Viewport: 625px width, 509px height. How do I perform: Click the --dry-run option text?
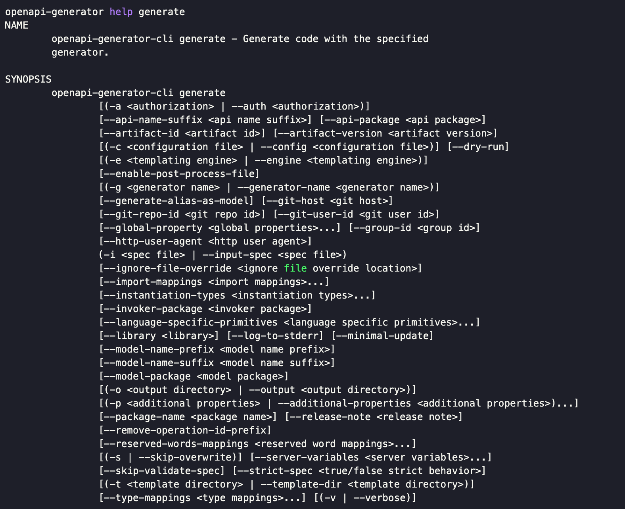coord(478,147)
